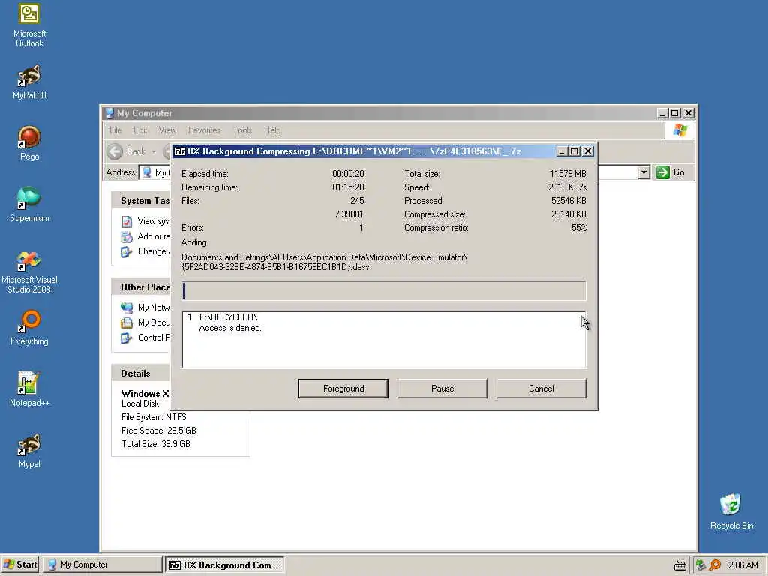
Task: Click the Details panel header
Action: 140,373
